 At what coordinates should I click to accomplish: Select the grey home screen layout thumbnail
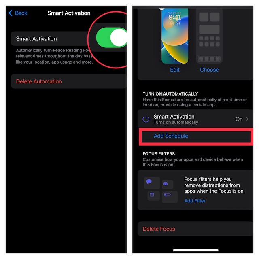209,36
